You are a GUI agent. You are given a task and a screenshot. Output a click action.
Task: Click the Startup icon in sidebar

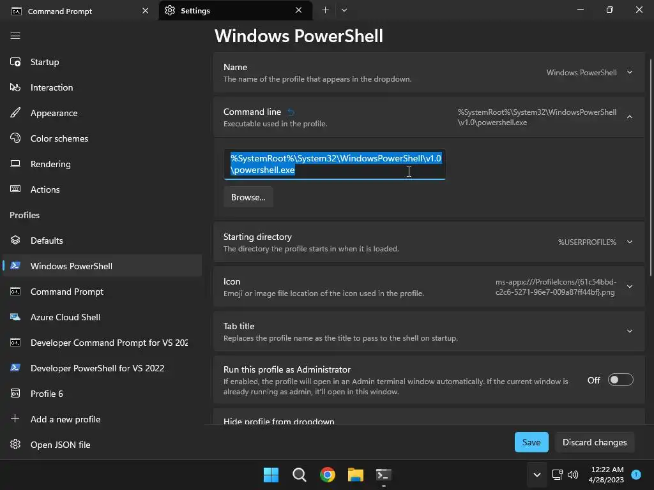(15, 62)
